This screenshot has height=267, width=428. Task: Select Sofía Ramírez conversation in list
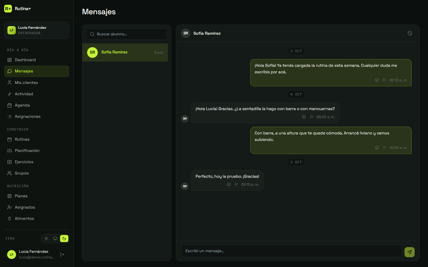click(125, 53)
